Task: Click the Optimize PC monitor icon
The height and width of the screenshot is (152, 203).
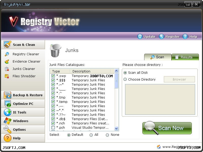Action: 7,104
